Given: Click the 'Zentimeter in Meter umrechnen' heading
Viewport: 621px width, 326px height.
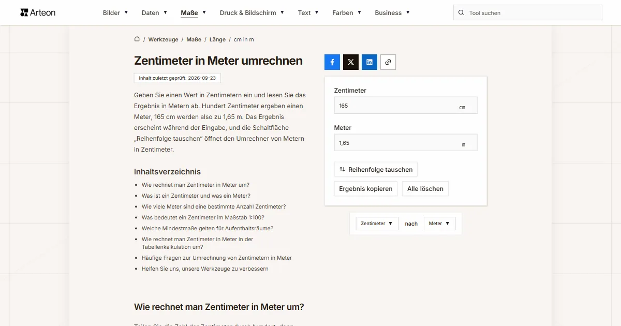Looking at the screenshot, I should (x=218, y=61).
